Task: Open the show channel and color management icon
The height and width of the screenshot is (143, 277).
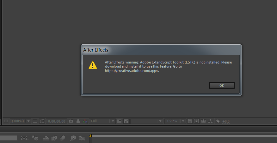Action: point(85,121)
